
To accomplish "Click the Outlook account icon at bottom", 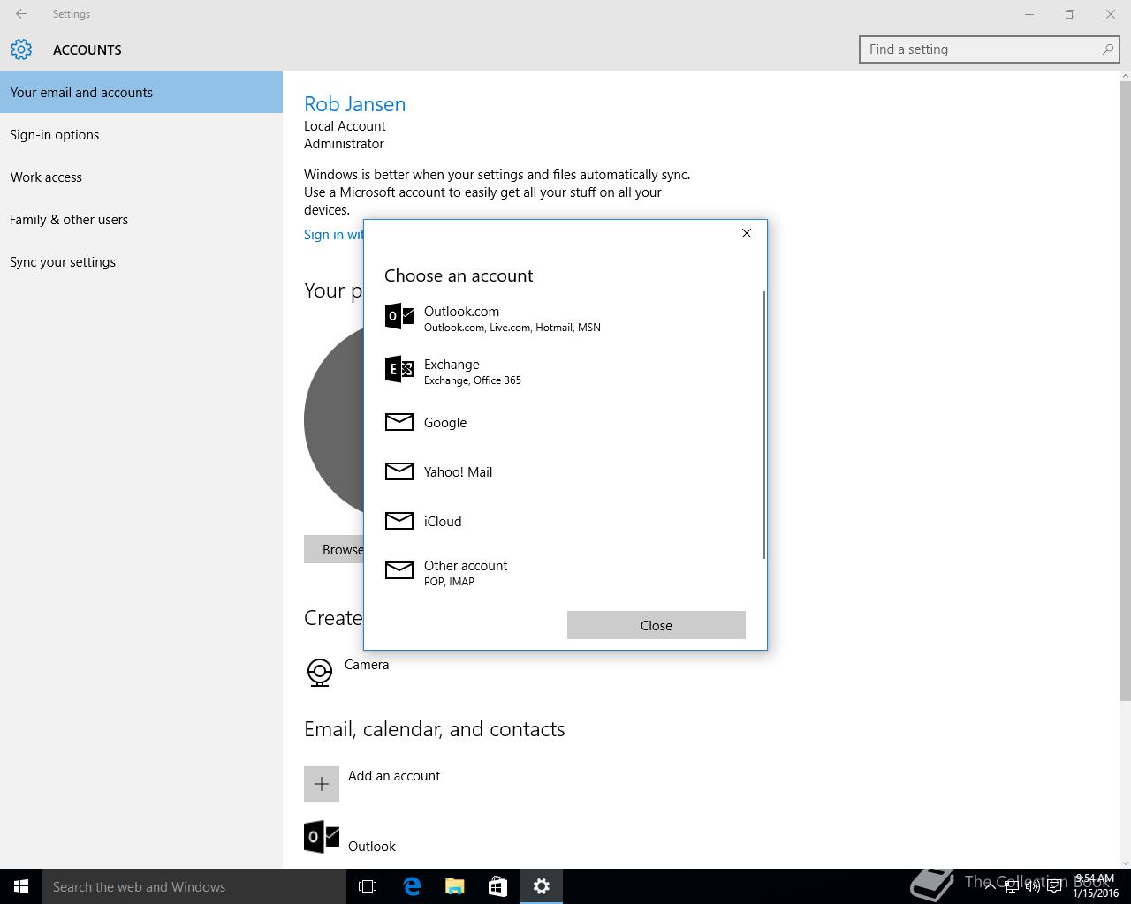I will [x=322, y=837].
